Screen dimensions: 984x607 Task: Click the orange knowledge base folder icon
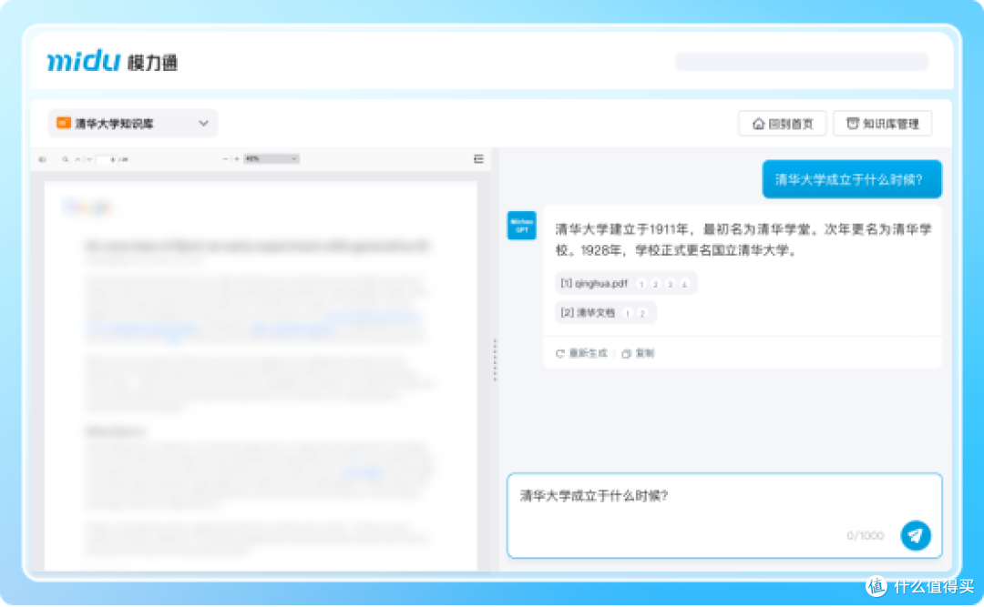coord(64,123)
